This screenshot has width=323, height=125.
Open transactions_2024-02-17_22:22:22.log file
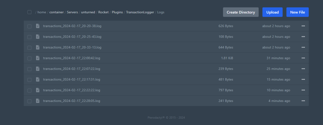coord(72,90)
